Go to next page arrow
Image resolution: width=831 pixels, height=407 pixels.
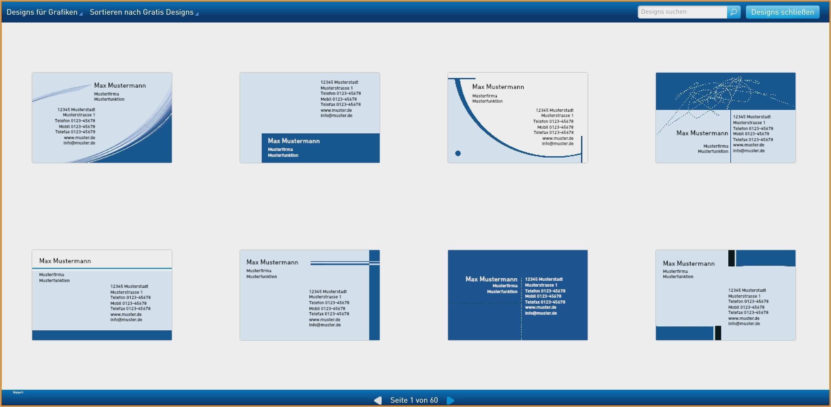point(450,400)
